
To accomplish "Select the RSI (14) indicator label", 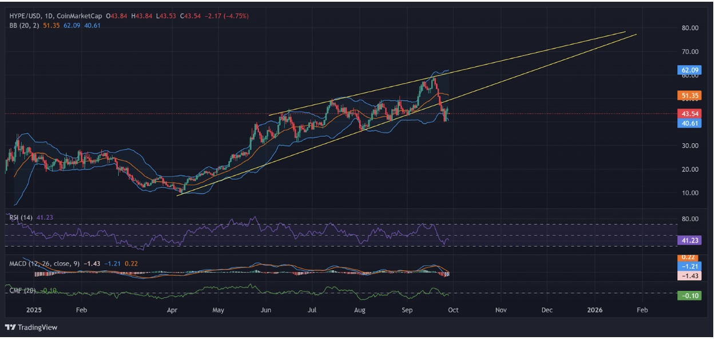I will (21, 218).
